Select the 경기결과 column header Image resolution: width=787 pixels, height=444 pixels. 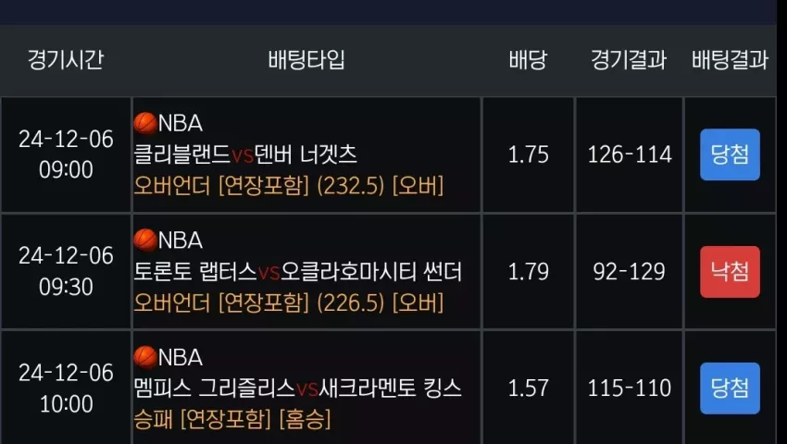[629, 60]
